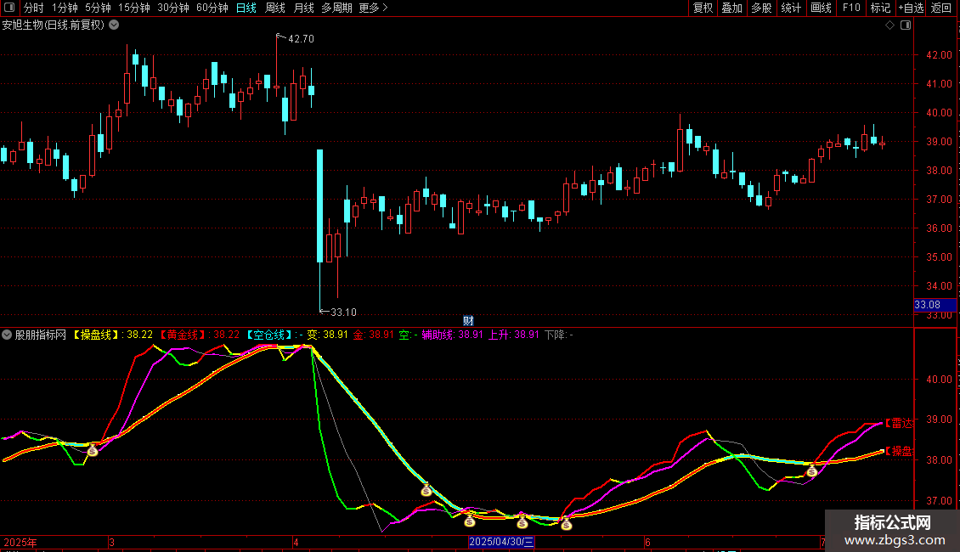960x552 pixels.
Task: Select the 1分钟 period tab
Action: 65,8
